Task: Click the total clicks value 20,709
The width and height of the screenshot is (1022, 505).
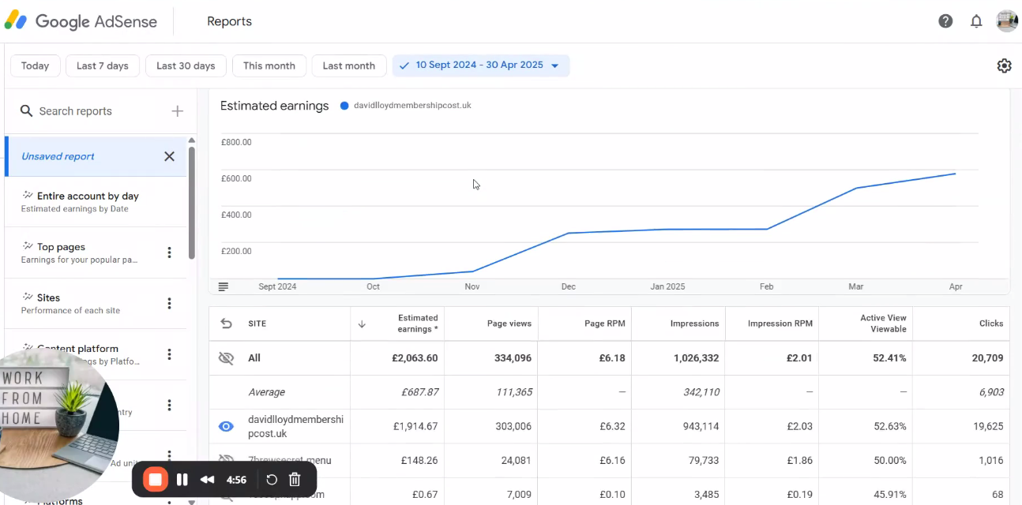Action: pyautogui.click(x=988, y=358)
